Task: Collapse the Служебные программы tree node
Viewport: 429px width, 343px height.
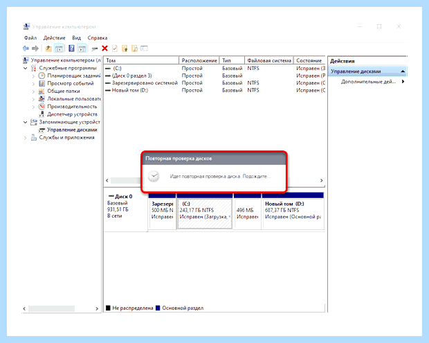Action: [x=26, y=68]
